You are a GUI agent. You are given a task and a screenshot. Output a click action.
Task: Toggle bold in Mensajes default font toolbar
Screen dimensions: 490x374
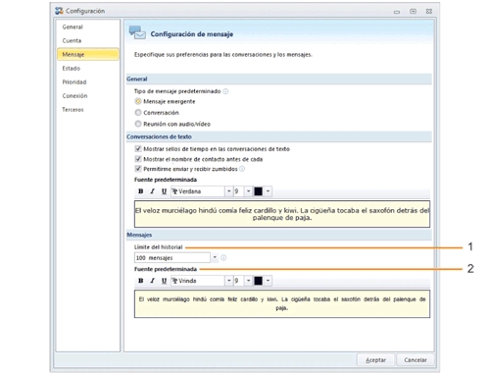tap(141, 281)
